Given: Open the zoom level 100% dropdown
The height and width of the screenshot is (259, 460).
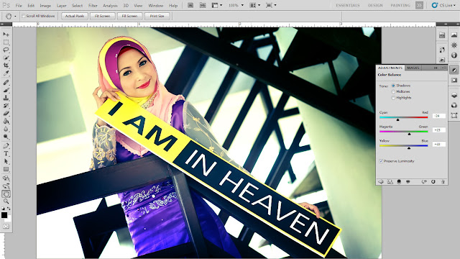Looking at the screenshot, I should (x=236, y=5).
